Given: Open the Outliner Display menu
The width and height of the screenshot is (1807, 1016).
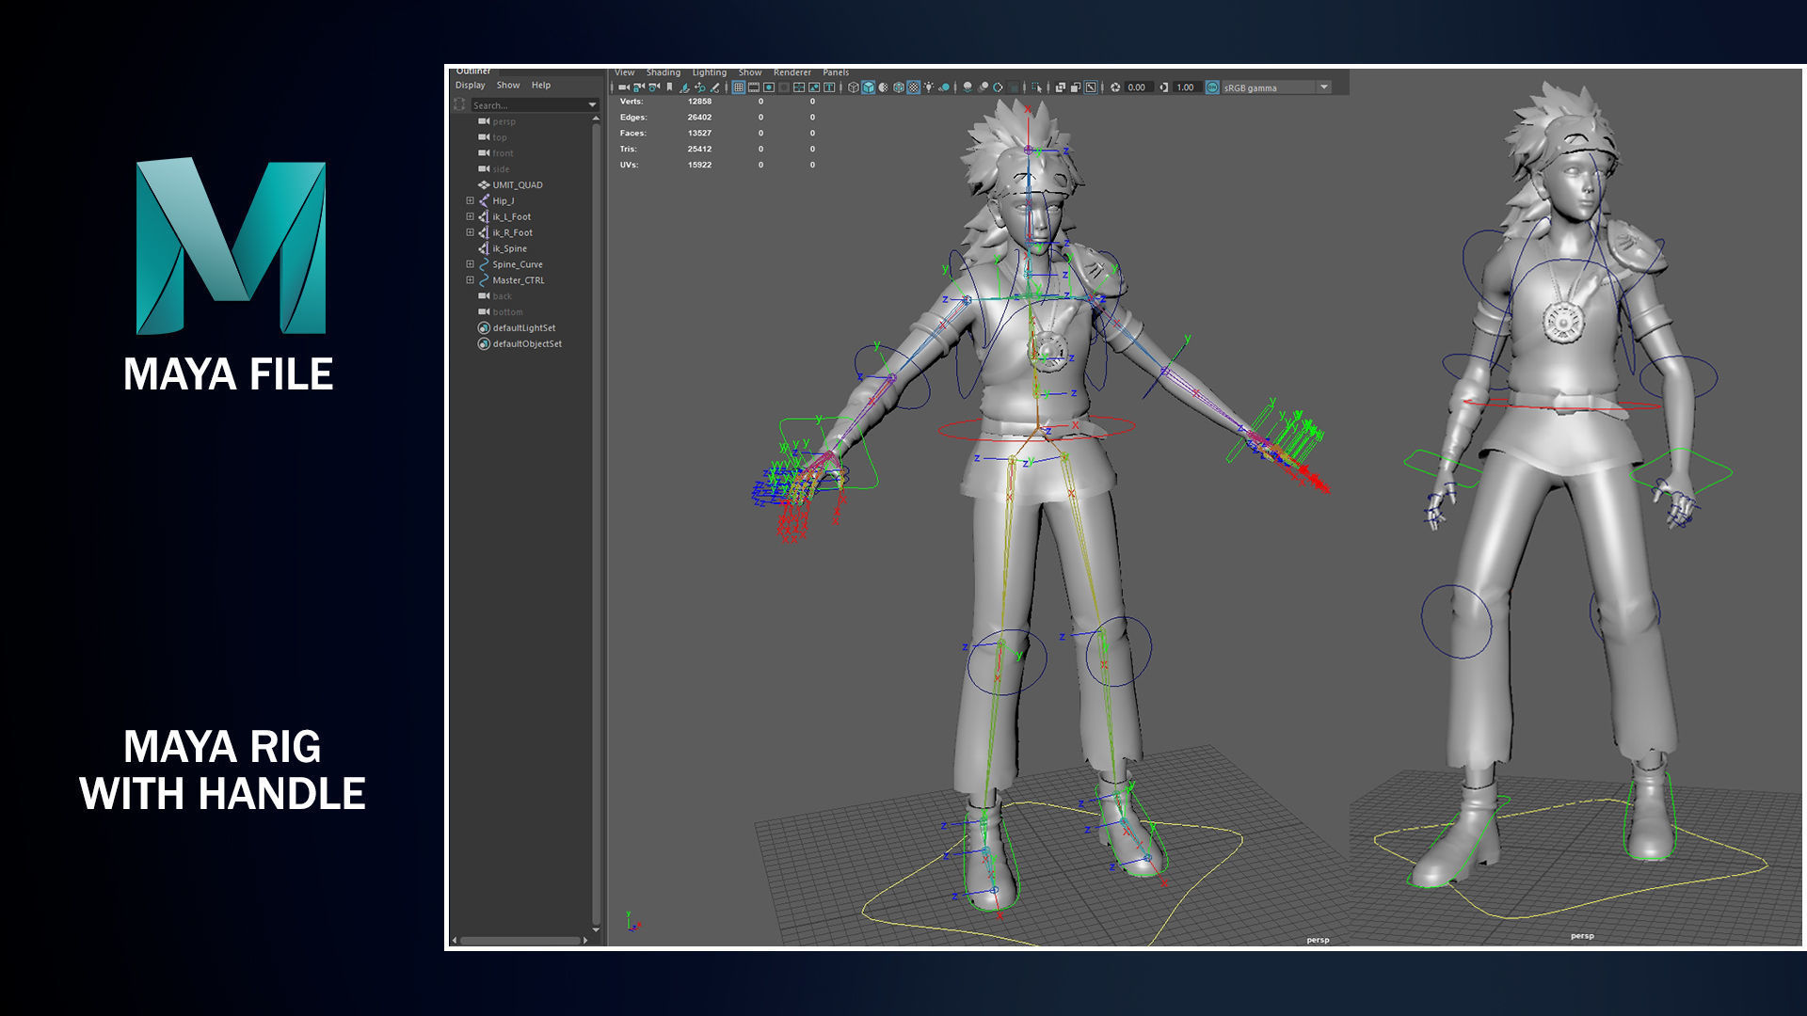Looking at the screenshot, I should point(470,85).
